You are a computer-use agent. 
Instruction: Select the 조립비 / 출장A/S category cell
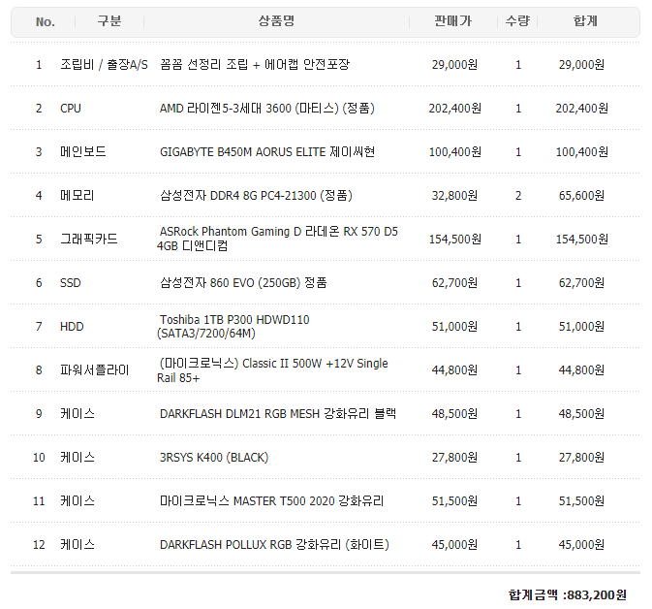pos(104,65)
